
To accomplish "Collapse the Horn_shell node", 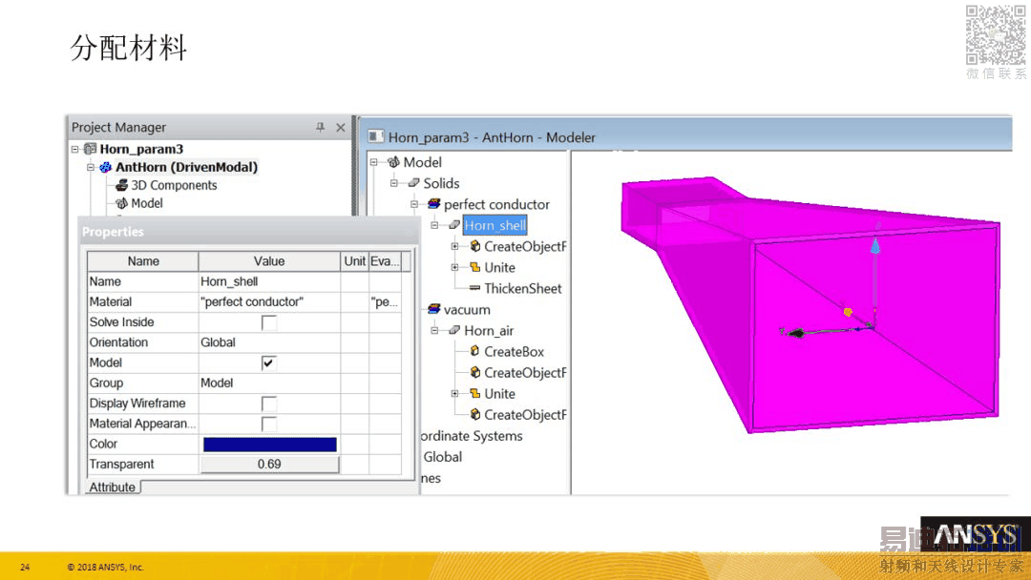I will point(434,225).
